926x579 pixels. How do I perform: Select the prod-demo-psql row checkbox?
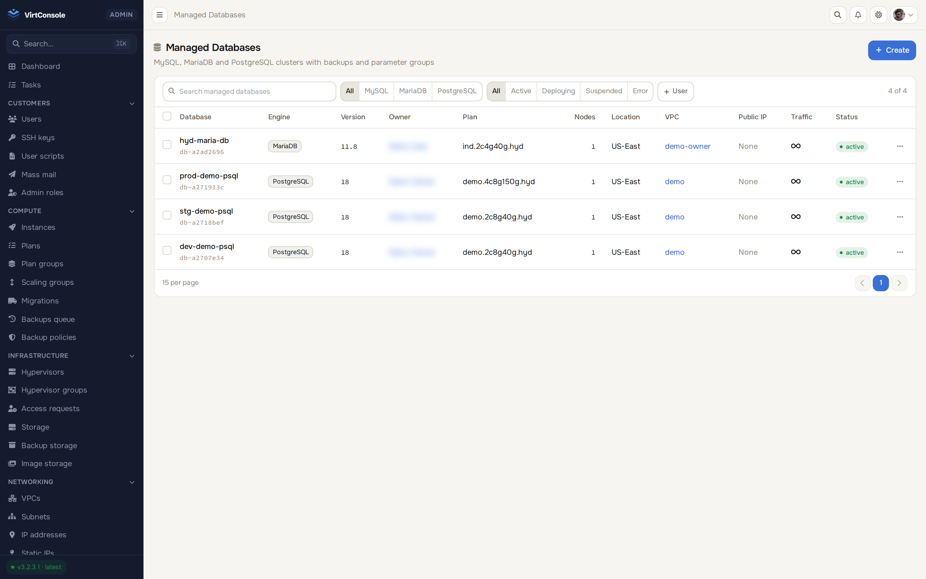point(167,179)
